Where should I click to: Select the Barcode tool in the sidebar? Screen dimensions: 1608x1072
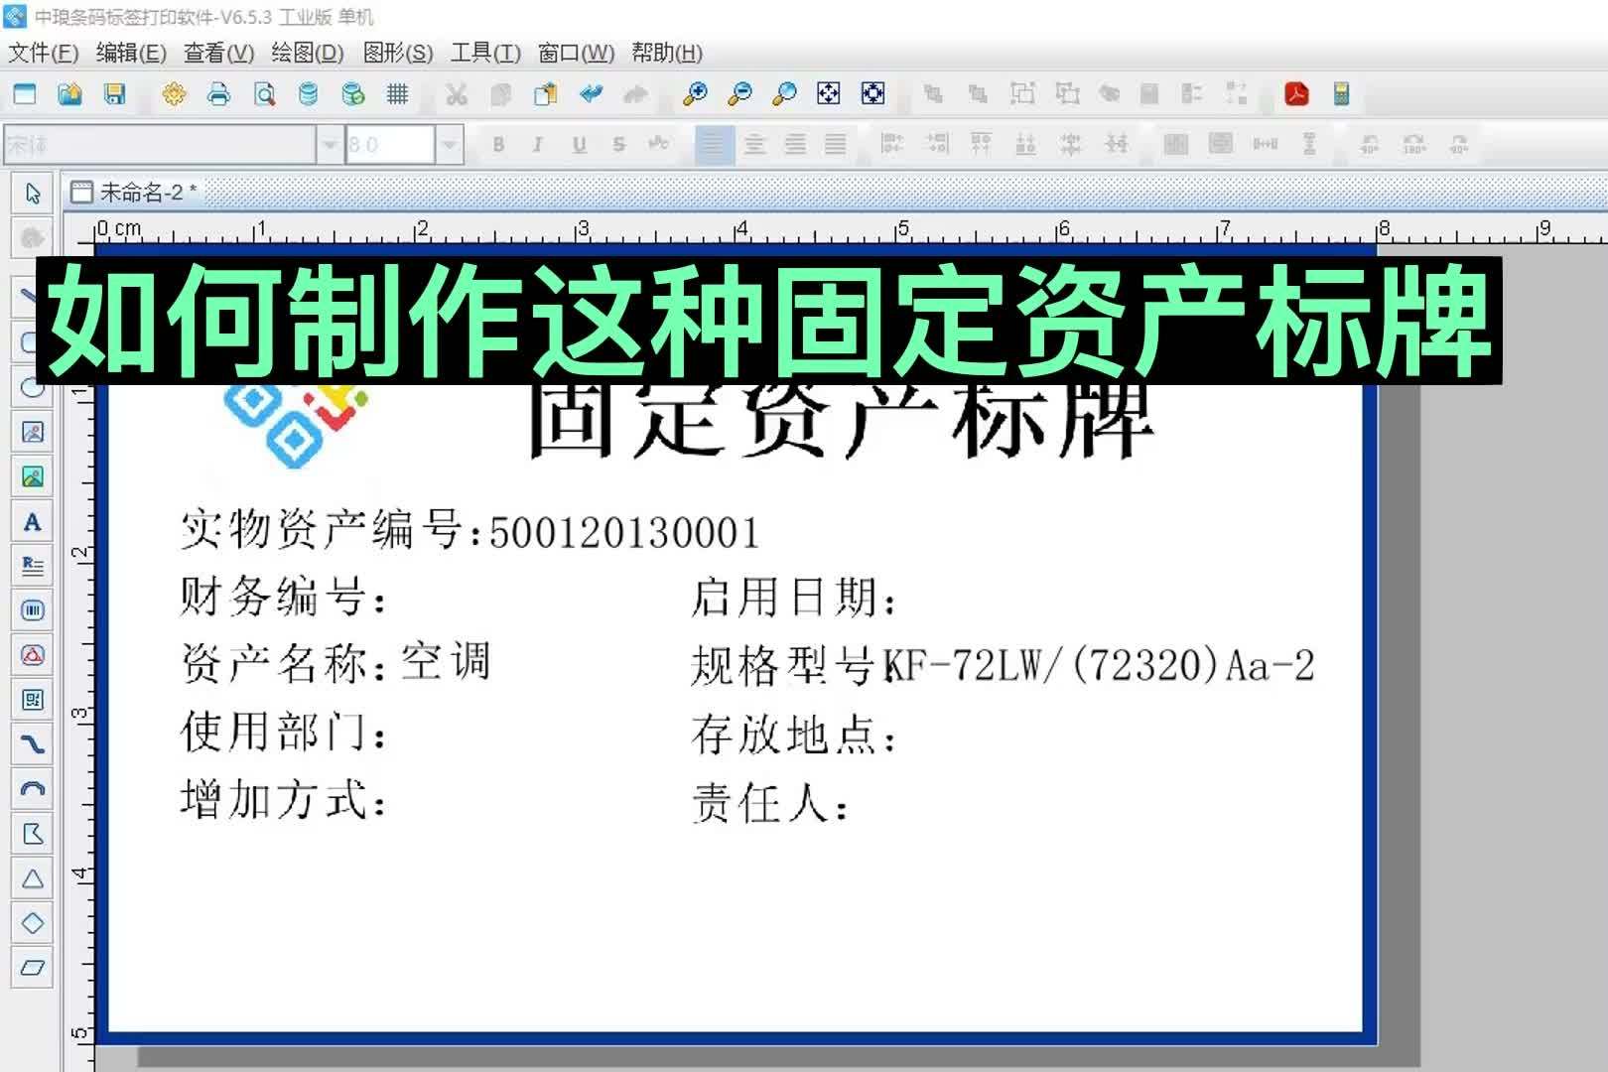(33, 610)
